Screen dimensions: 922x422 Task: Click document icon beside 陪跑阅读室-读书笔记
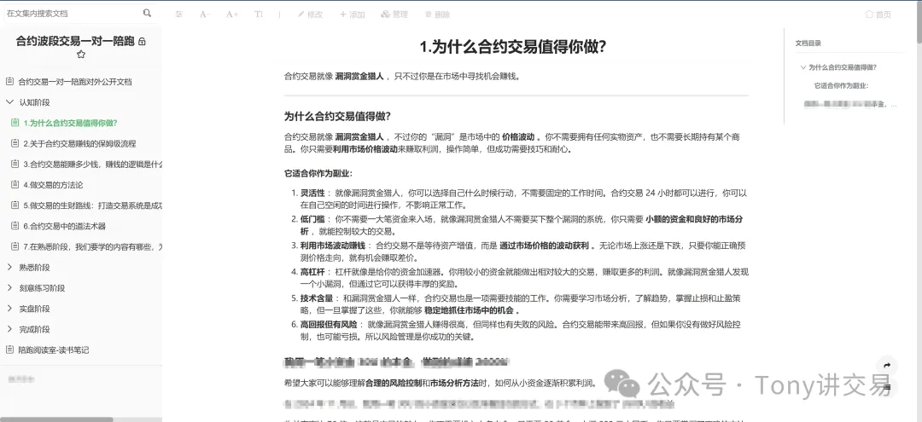coord(9,350)
